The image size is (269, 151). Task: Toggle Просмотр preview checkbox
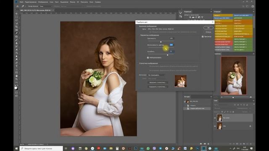(203, 36)
